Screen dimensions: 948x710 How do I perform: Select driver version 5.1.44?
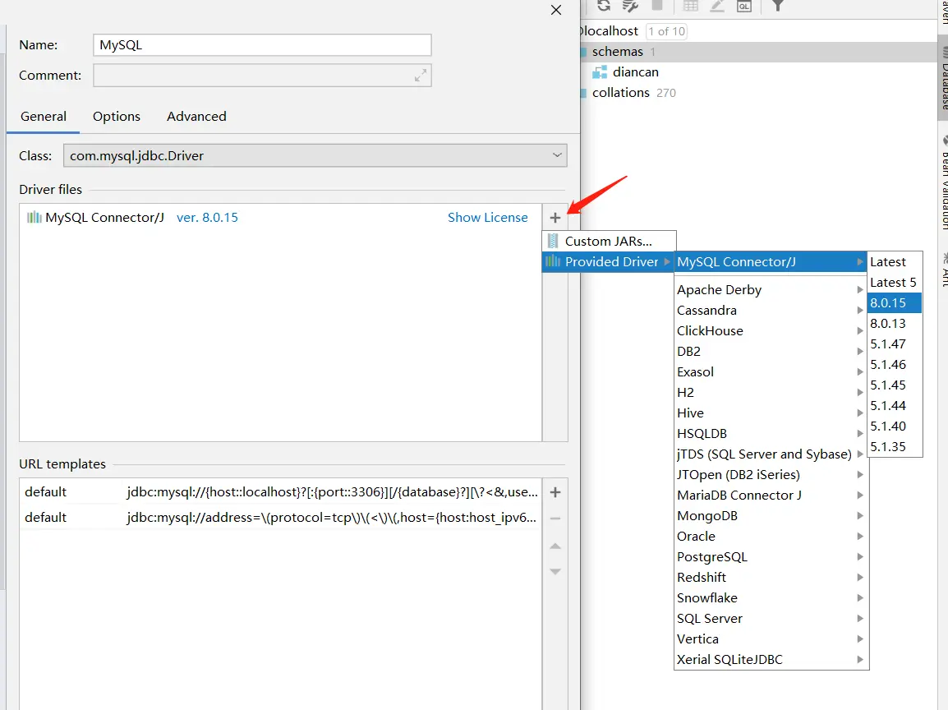(x=895, y=406)
